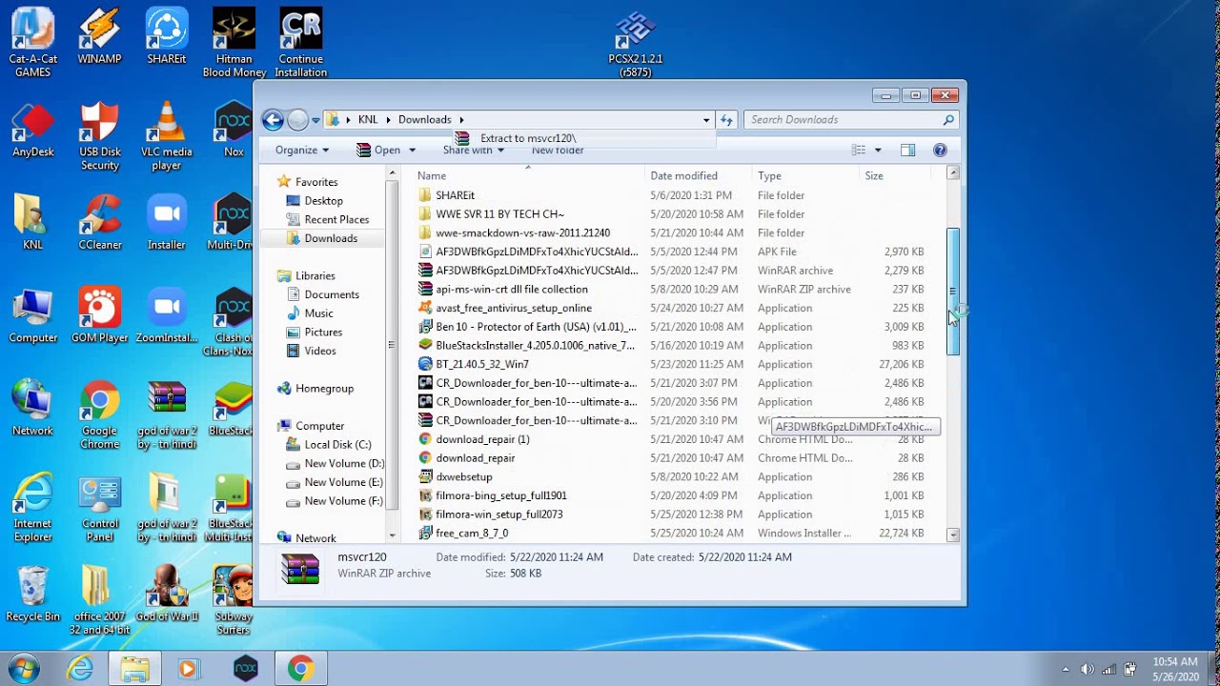Select the dxwebsetup file

[672, 476]
